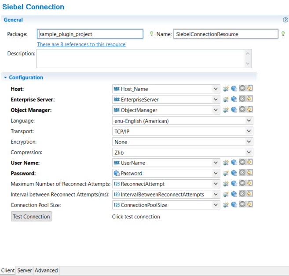Click the Description scrollbar up arrow

[248, 54]
